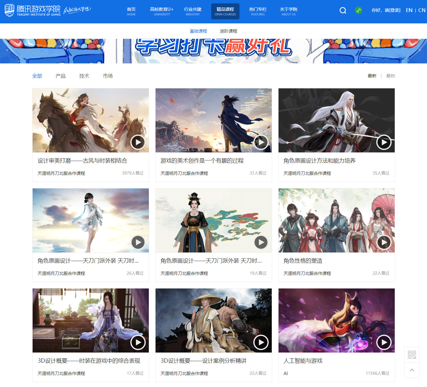The height and width of the screenshot is (387, 427).
Task: Switch to 进阶课程 sub-tab
Action: pos(228,31)
